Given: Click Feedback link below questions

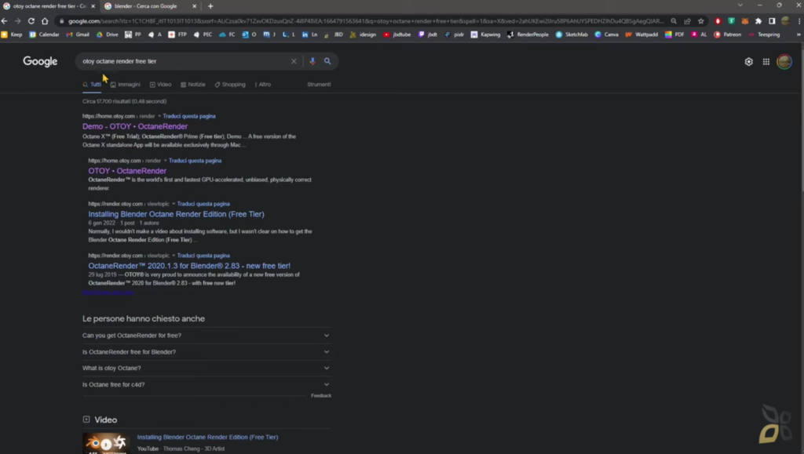Looking at the screenshot, I should 321,396.
